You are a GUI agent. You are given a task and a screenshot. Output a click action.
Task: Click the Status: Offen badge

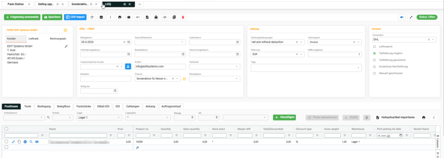pos(427,17)
